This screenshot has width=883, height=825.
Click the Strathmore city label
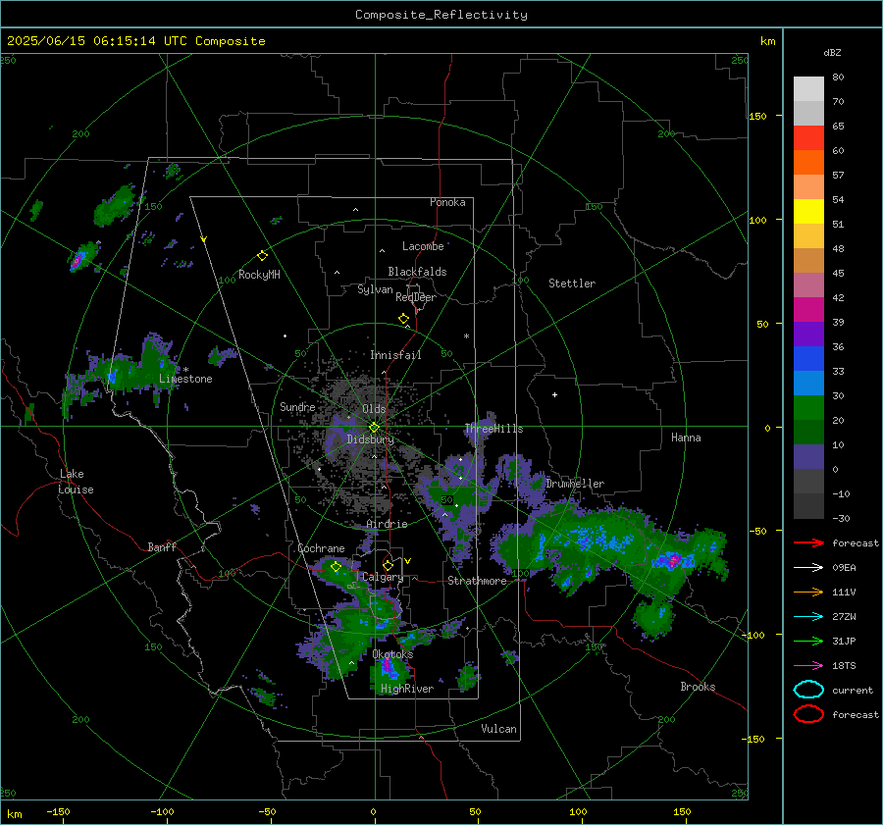click(477, 581)
